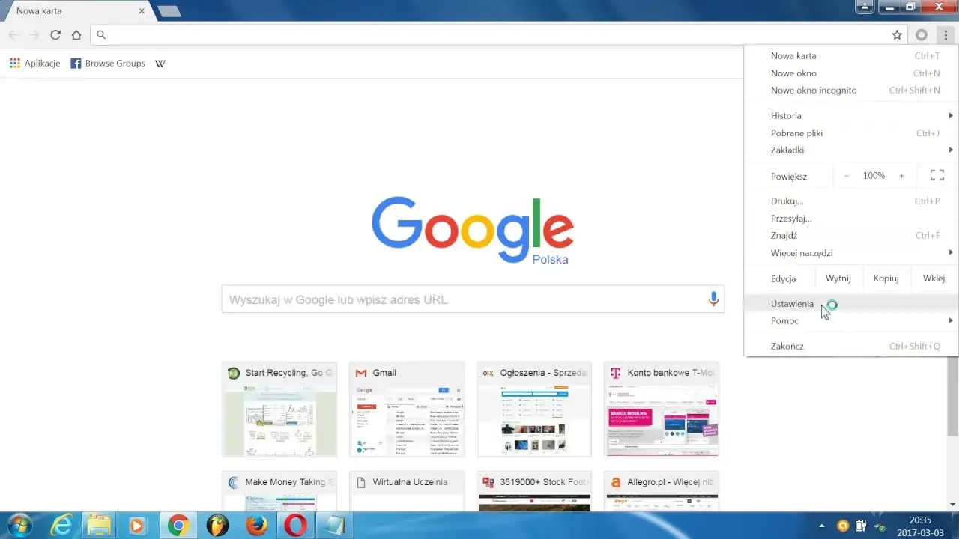The image size is (959, 539).
Task: Open the Aplikacje grid icon on bookmarks bar
Action: pyautogui.click(x=14, y=63)
